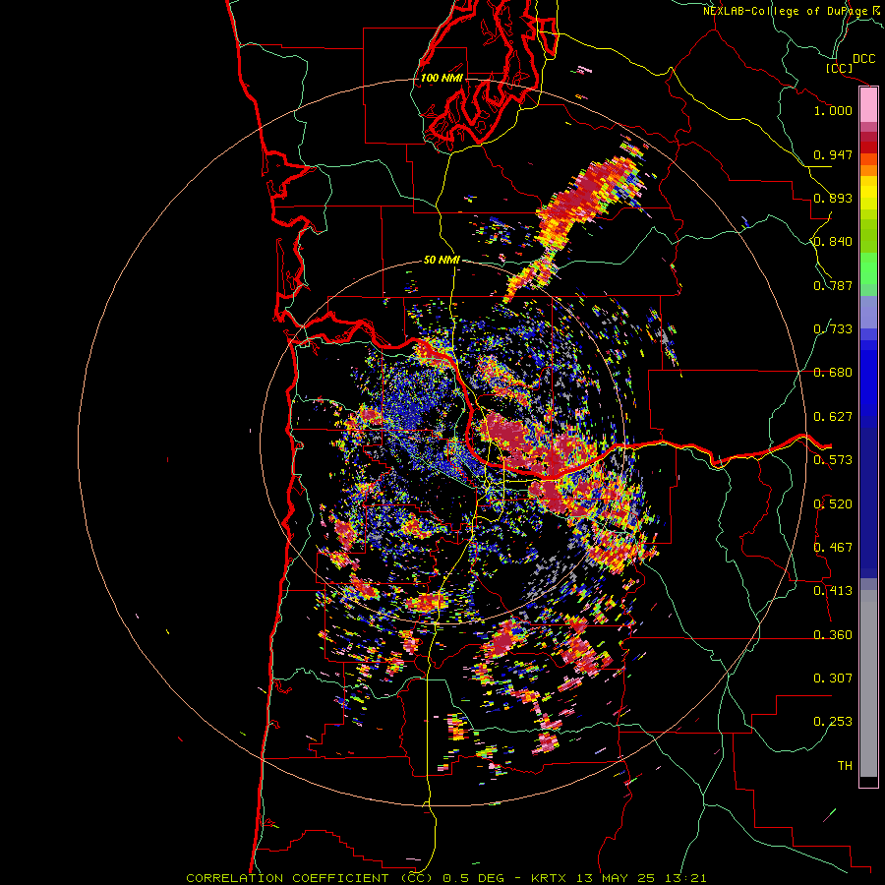Screen dimensions: 885x885
Task: Pick the pale pink top colorbar segment
Action: click(868, 105)
